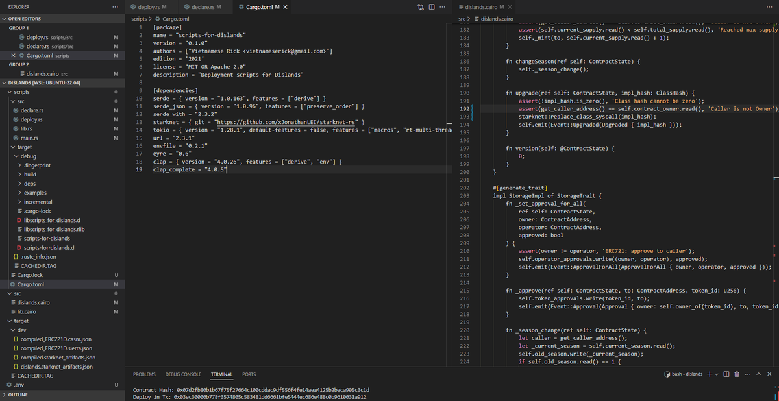Expand the incremental folder
Image resolution: width=779 pixels, height=401 pixels.
[62, 202]
